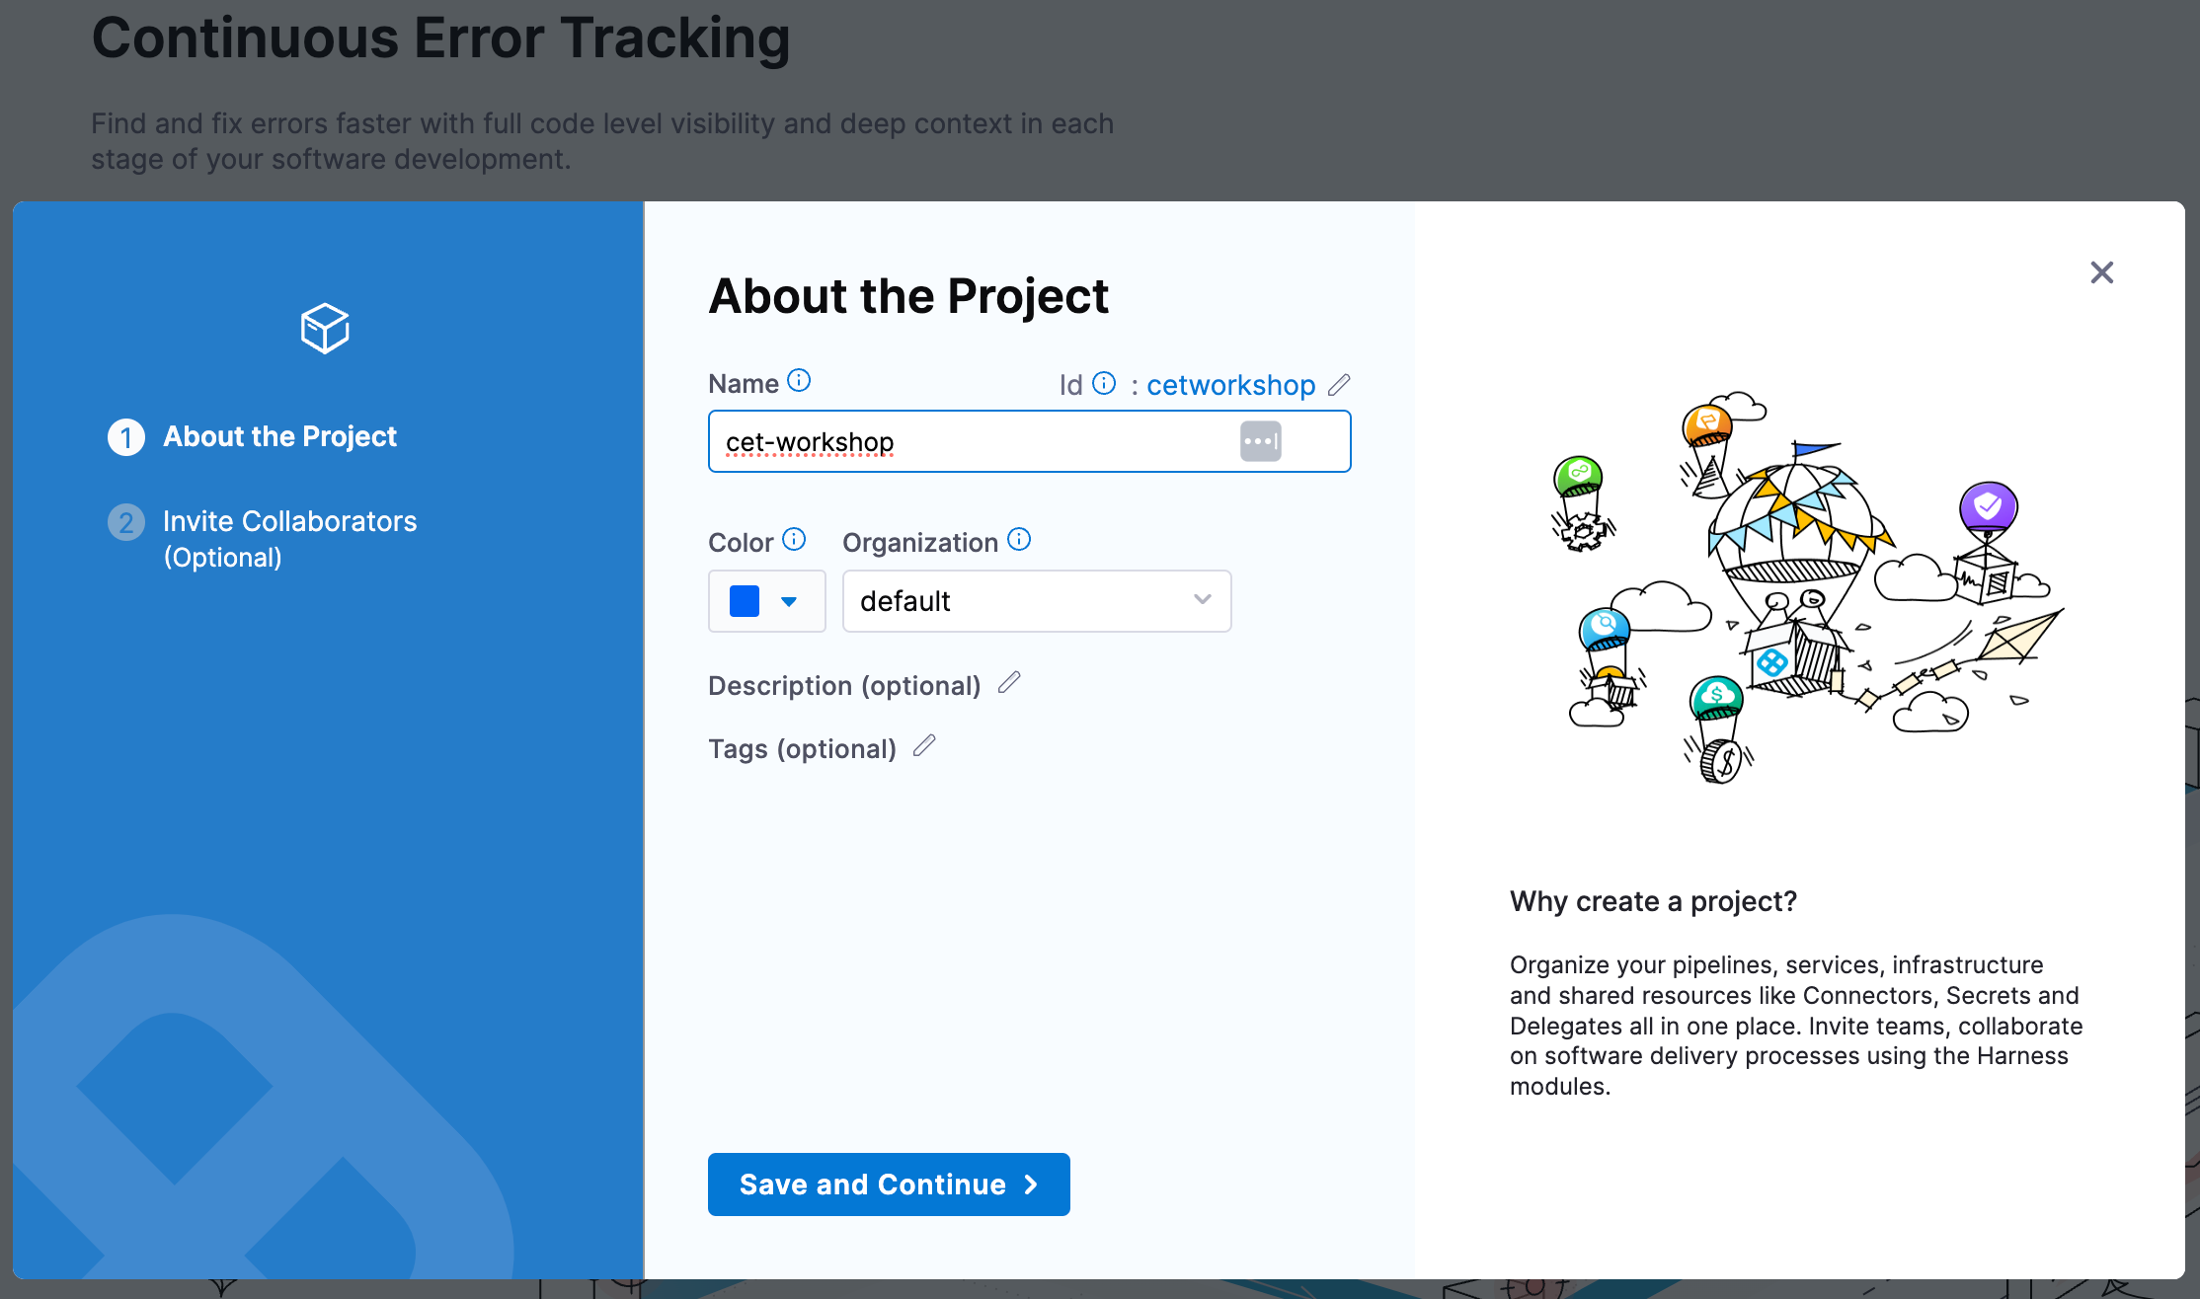Screen dimensions: 2200x1299
Task: Select the About the Project step
Action: click(279, 436)
